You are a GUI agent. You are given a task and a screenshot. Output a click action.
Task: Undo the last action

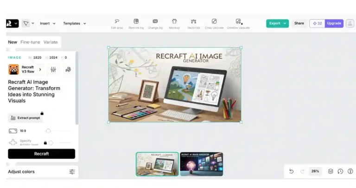pyautogui.click(x=291, y=171)
